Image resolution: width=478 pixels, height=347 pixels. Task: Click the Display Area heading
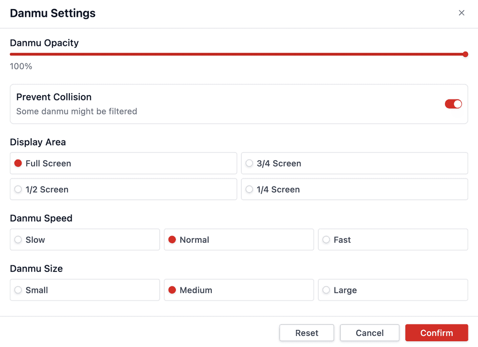[38, 142]
